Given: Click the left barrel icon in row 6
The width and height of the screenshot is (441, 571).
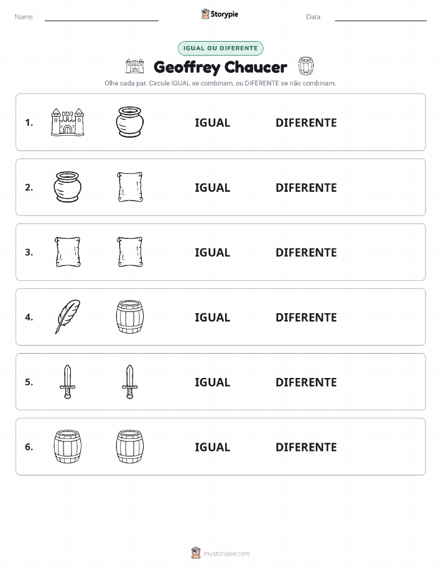Looking at the screenshot, I should (68, 446).
